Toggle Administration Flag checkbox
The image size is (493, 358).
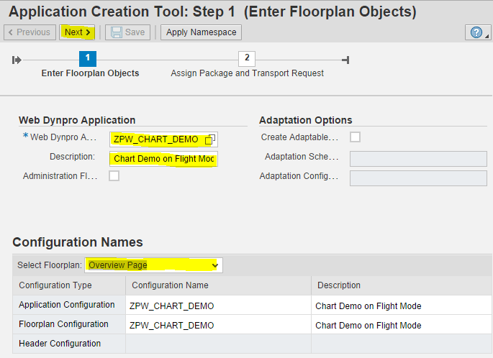(x=114, y=176)
